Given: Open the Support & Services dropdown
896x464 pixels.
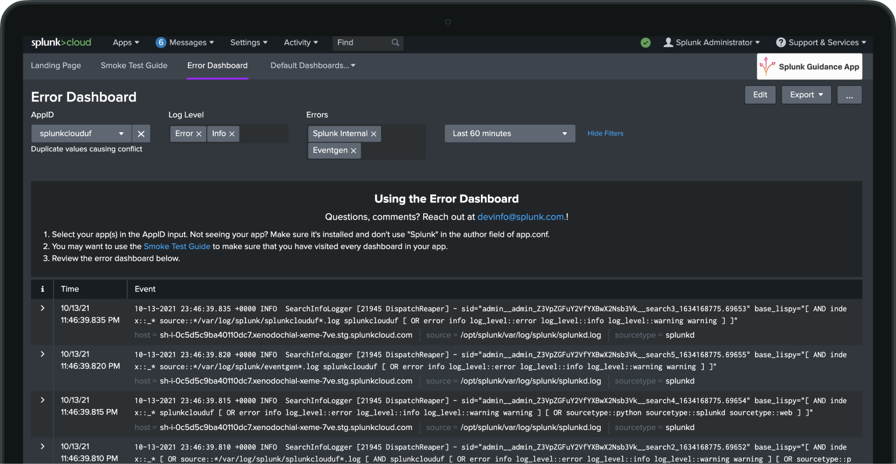Looking at the screenshot, I should coord(827,43).
